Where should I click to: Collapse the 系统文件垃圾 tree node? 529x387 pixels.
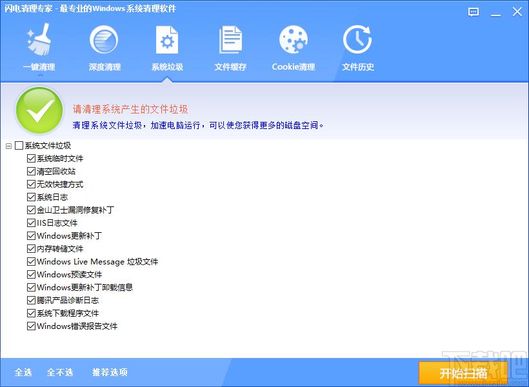[9, 146]
